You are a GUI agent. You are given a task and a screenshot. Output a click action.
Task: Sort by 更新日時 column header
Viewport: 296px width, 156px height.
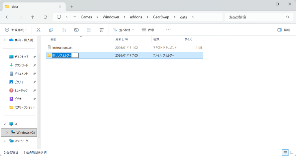click(122, 39)
